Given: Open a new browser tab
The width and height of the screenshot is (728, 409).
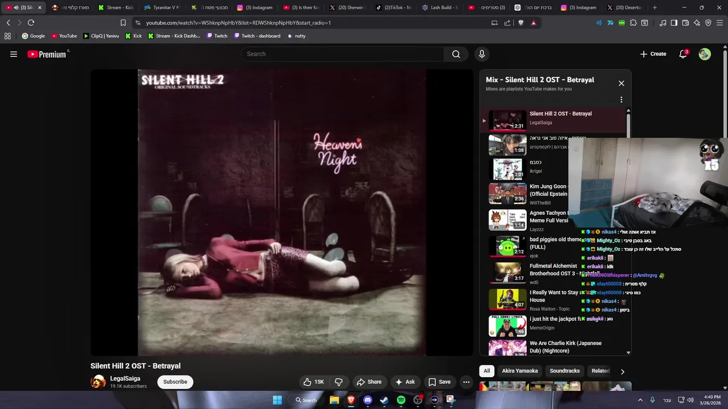Looking at the screenshot, I should coord(655,7).
